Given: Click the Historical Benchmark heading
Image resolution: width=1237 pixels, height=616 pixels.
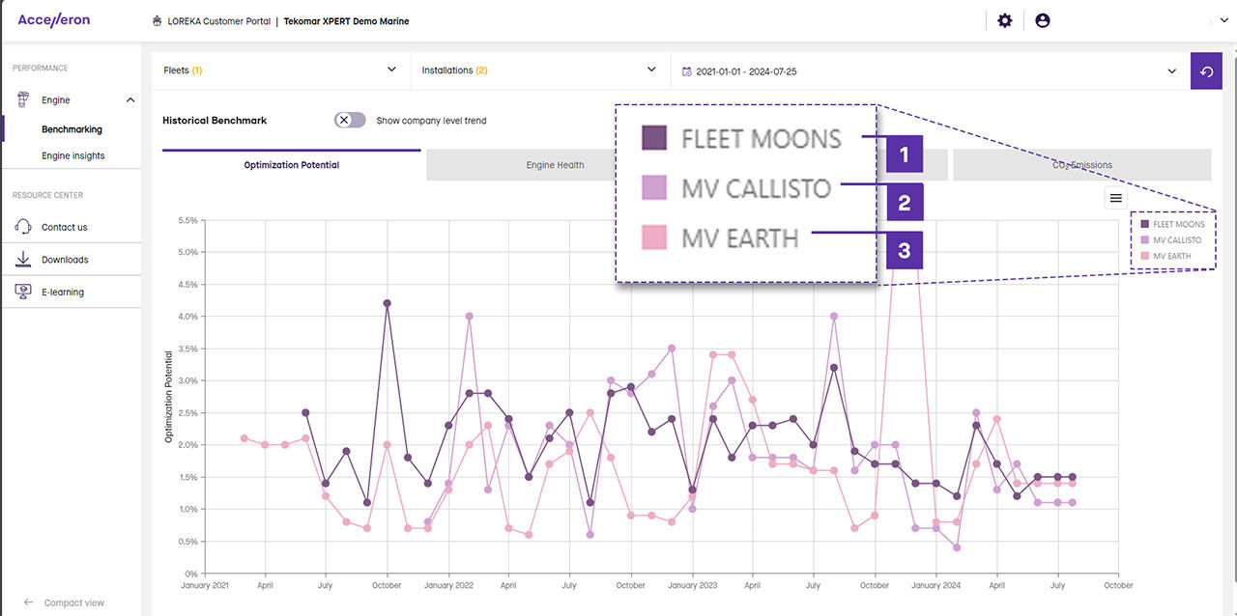Looking at the screenshot, I should 215,121.
